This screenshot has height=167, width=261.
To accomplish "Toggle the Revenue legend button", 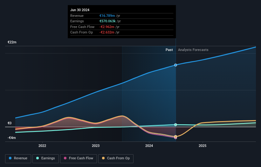I will point(18,158).
